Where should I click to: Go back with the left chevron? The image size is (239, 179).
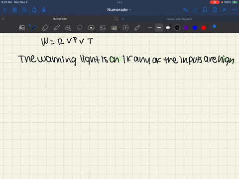(x=4, y=10)
